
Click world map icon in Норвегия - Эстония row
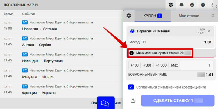coord(25,23)
